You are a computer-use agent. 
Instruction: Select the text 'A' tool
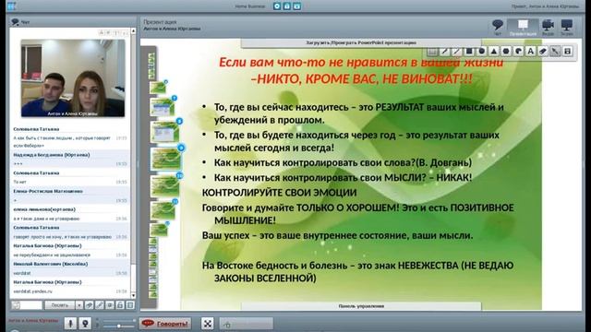(x=530, y=52)
